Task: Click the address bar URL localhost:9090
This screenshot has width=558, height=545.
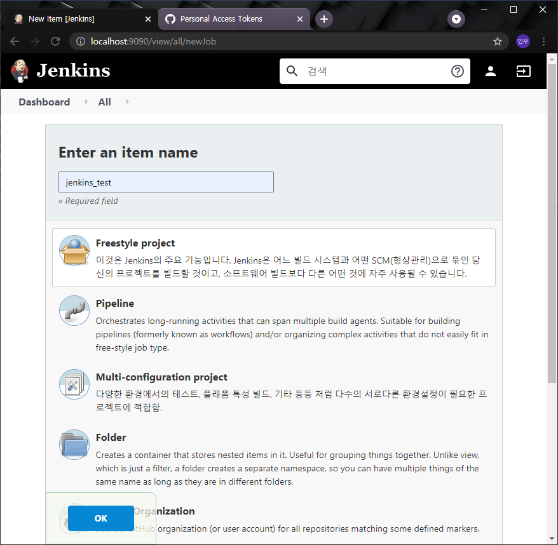Action: click(153, 42)
